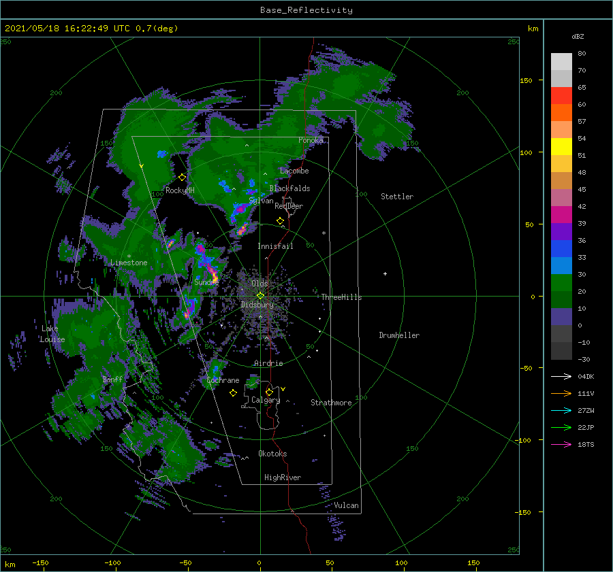Click the magenta 18TS arrow legend icon
The image size is (613, 572).
pos(561,444)
